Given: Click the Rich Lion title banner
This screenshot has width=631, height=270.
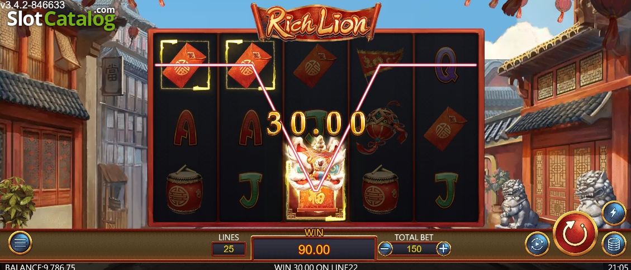Looking at the screenshot, I should point(316,22).
